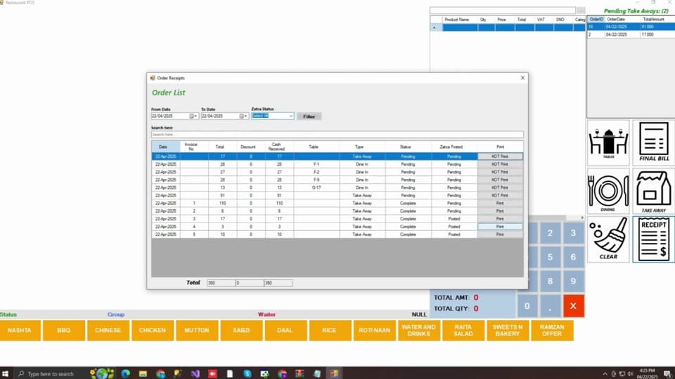Click the Filter button

309,117
